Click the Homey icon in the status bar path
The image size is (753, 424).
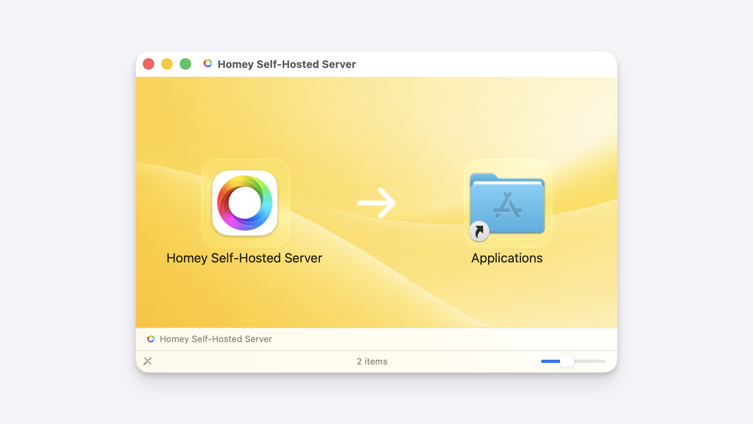click(x=151, y=339)
